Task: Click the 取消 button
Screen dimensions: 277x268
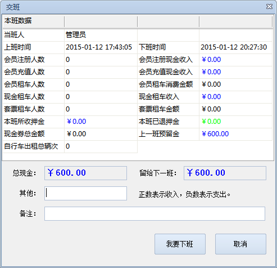Action: [x=240, y=244]
